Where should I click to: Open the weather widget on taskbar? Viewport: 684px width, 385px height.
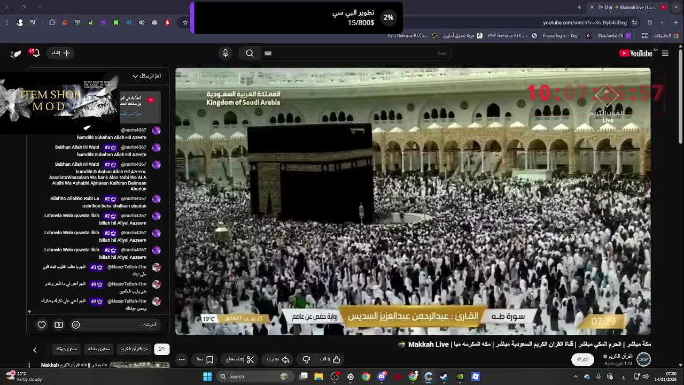24,376
